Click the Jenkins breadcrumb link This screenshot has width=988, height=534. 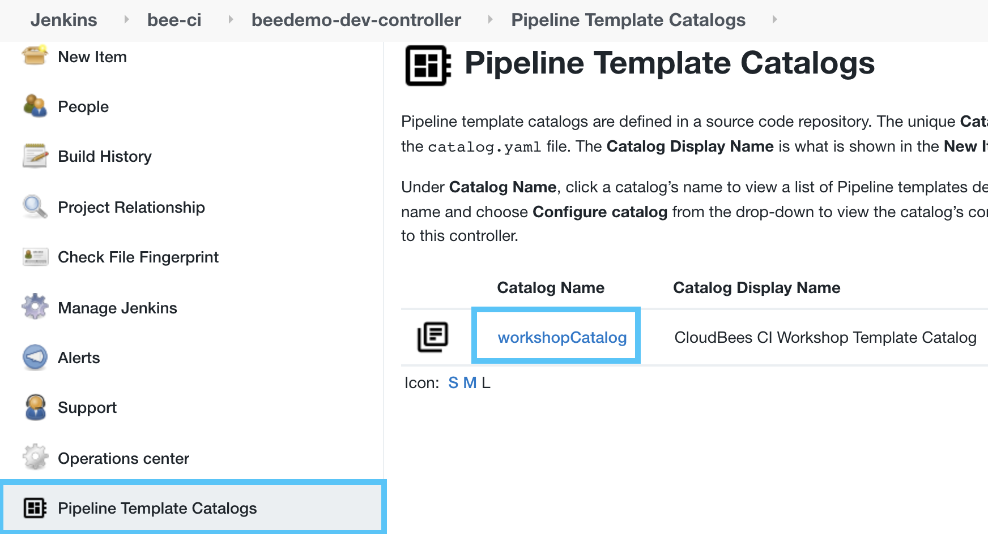[64, 20]
